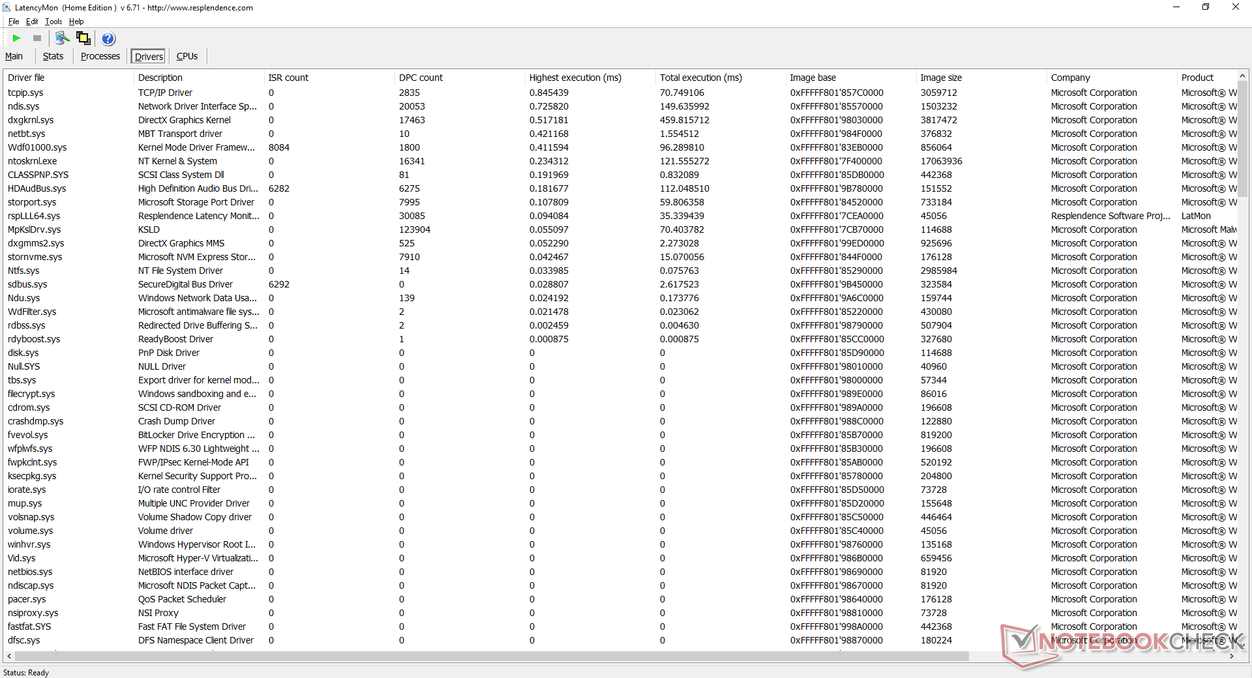
Task: Click the horizontal scrollbar thumb
Action: [492, 656]
